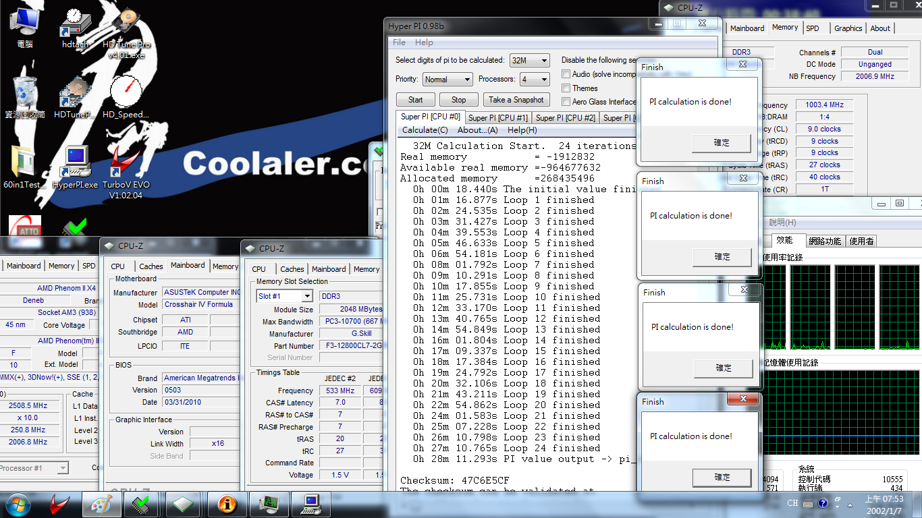
Task: Launch the hdtach desktop shortcut
Action: (75, 27)
